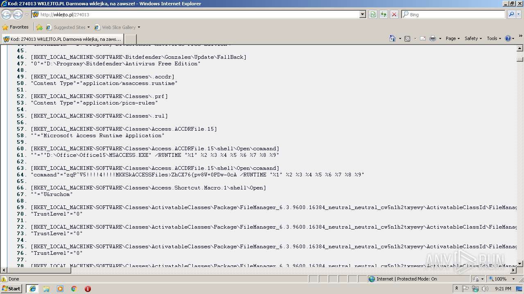This screenshot has height=294, width=524.
Task: Click the Action Center flag tray icon
Action: click(466, 289)
